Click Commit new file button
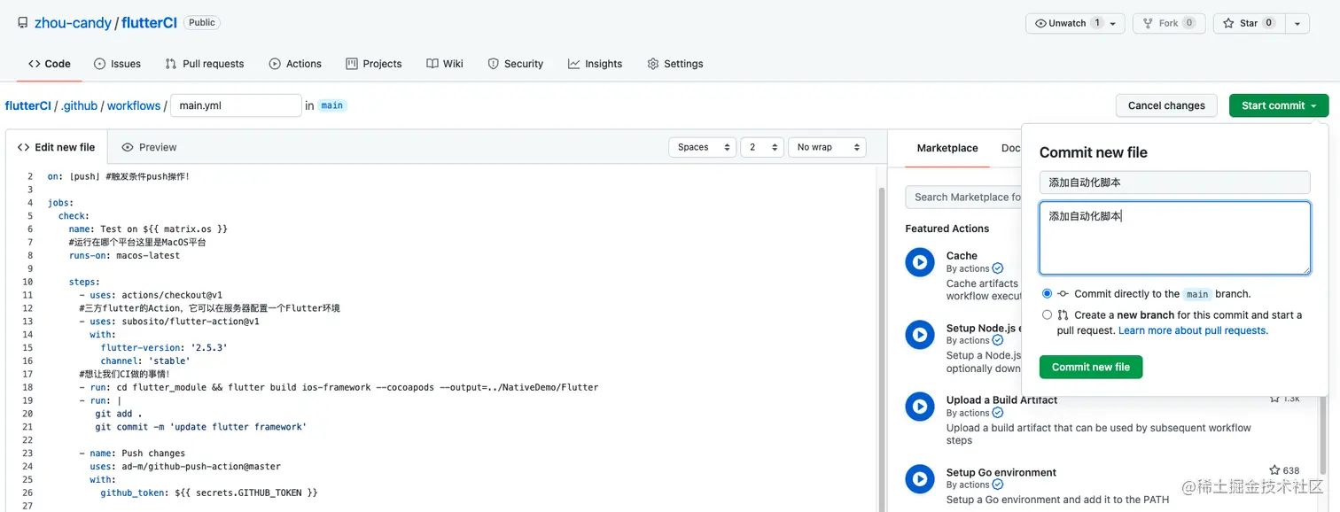 (x=1091, y=367)
